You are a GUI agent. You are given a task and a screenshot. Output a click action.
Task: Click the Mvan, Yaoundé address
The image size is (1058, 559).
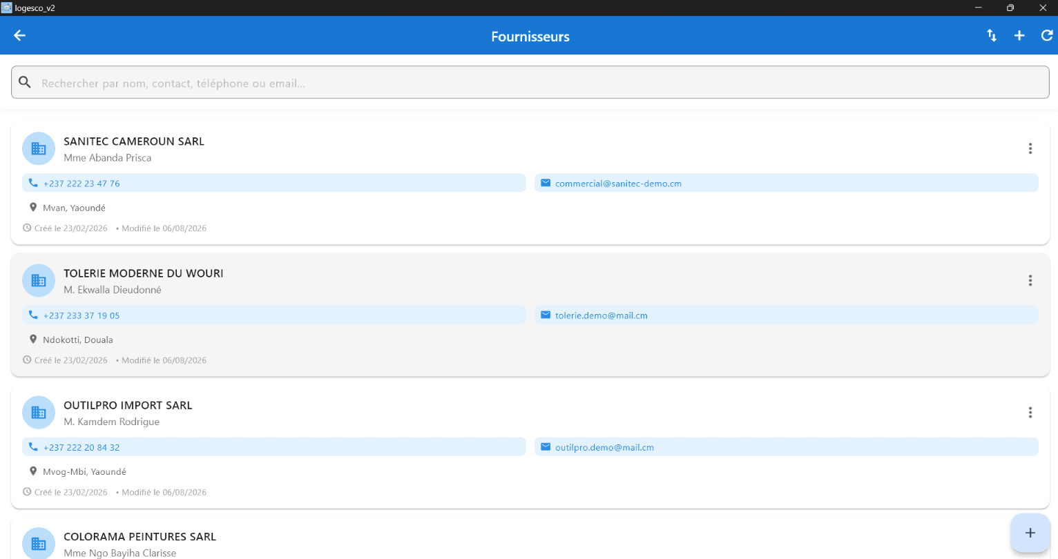[74, 208]
